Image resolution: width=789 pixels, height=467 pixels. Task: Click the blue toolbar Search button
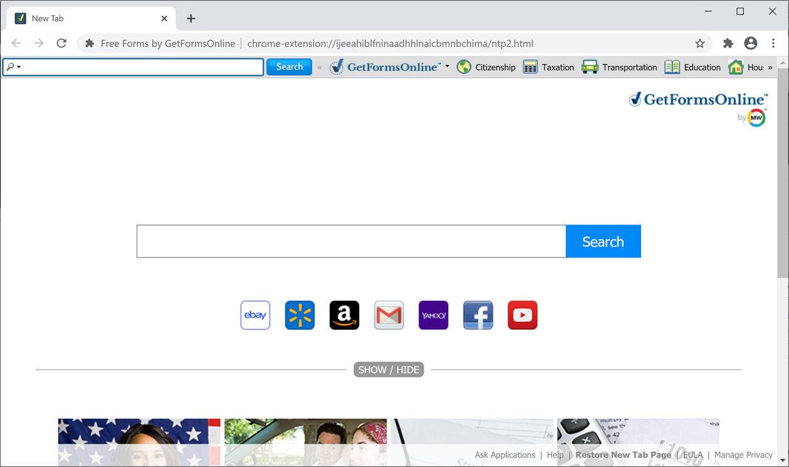(x=289, y=67)
